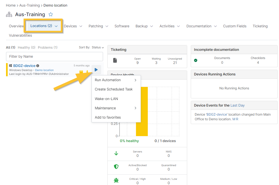
Task: Click the green down-arrow servers icon
Action: click(x=116, y=153)
